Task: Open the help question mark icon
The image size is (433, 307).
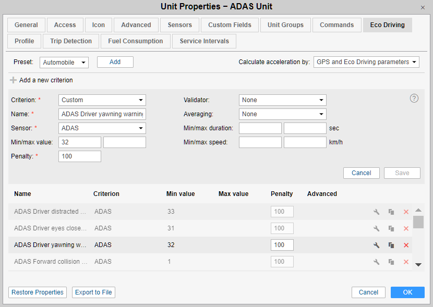Action: coord(414,99)
